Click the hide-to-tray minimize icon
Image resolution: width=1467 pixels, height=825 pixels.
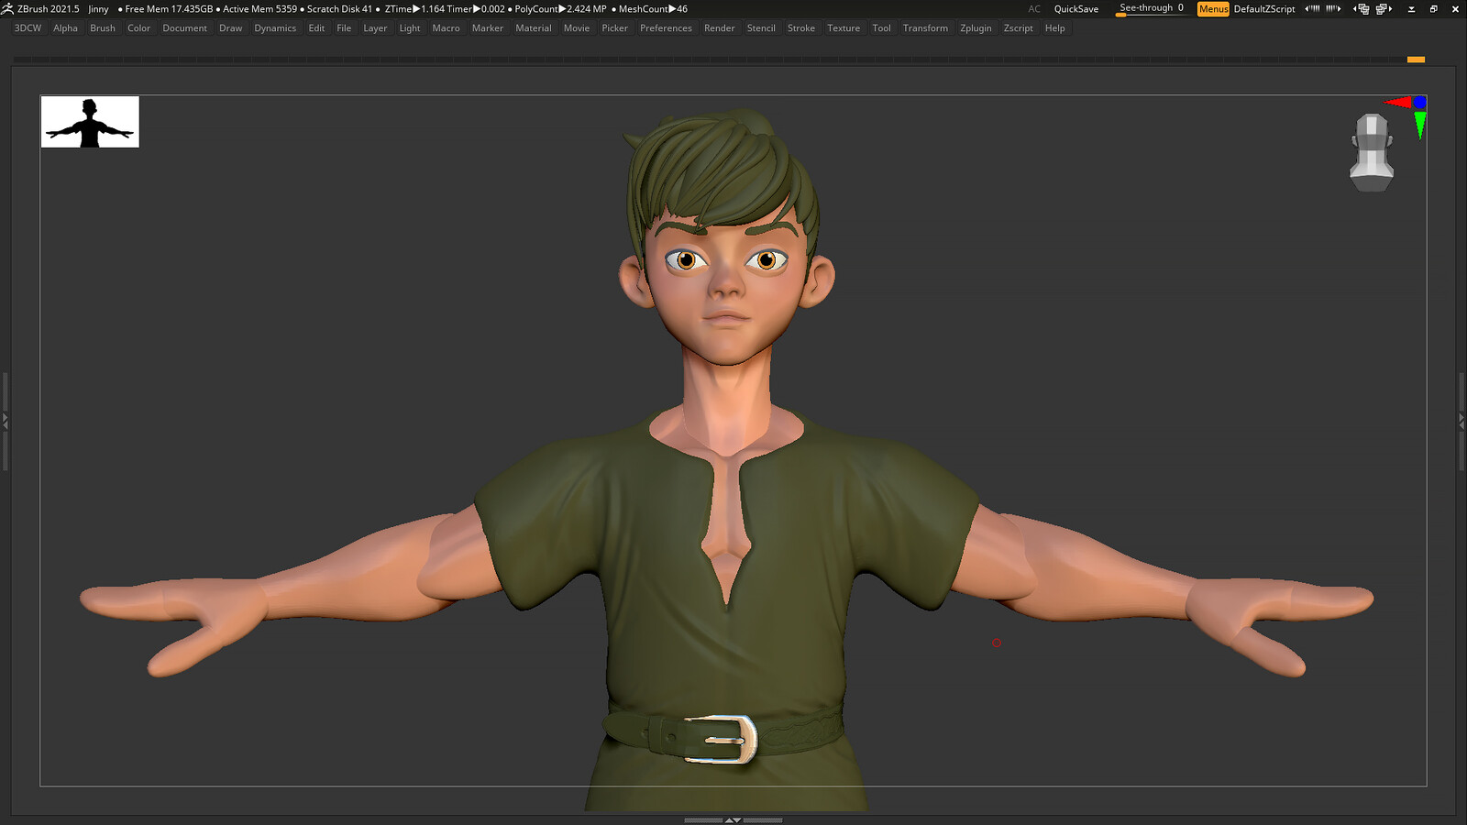(1411, 9)
